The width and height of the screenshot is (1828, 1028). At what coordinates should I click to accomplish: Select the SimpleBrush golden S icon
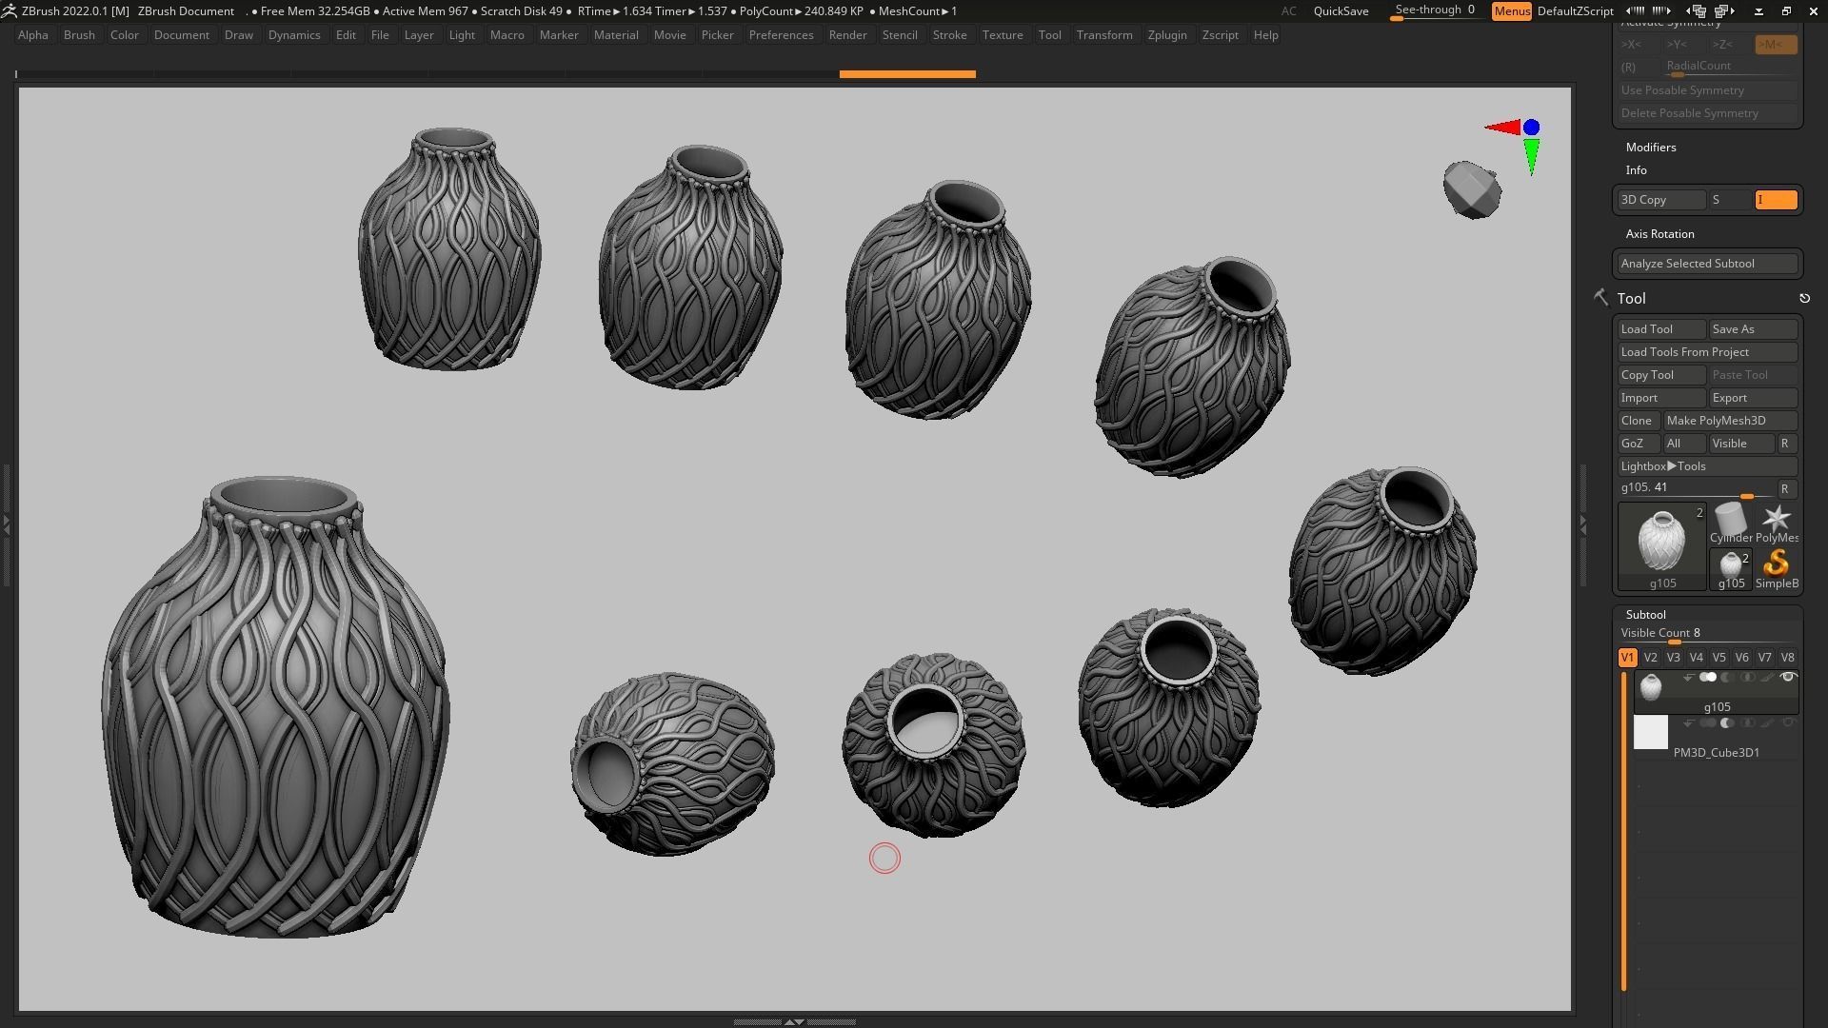pyautogui.click(x=1776, y=564)
